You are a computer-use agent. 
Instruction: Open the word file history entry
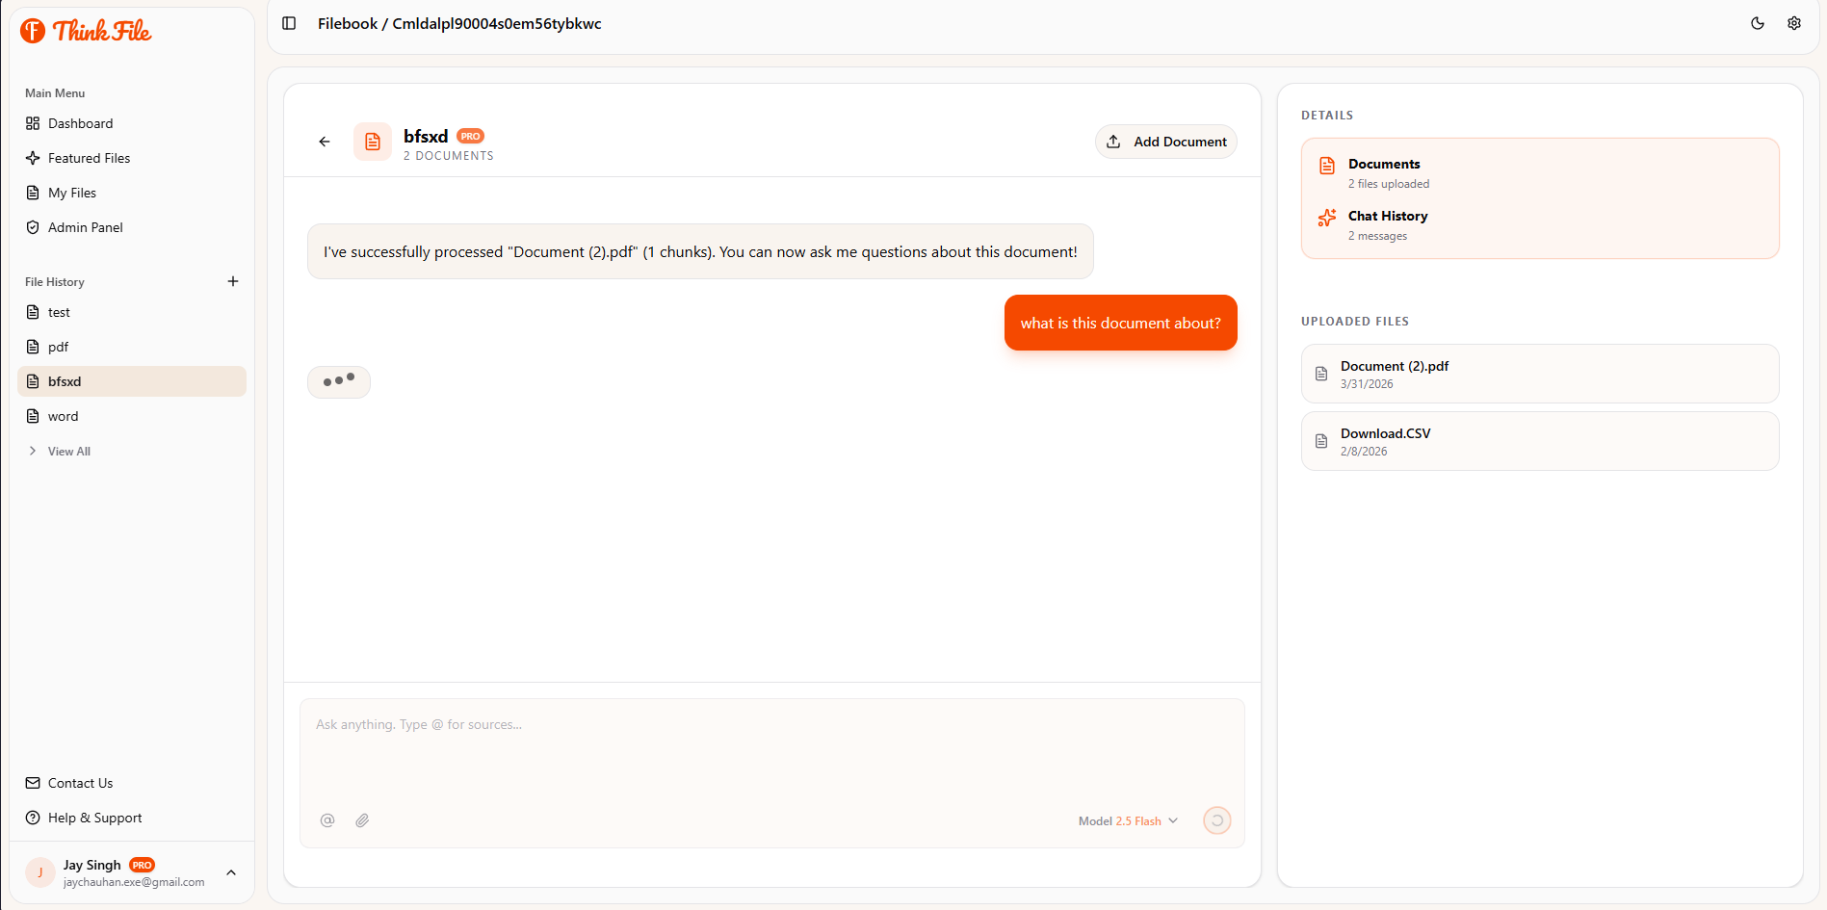coord(132,416)
